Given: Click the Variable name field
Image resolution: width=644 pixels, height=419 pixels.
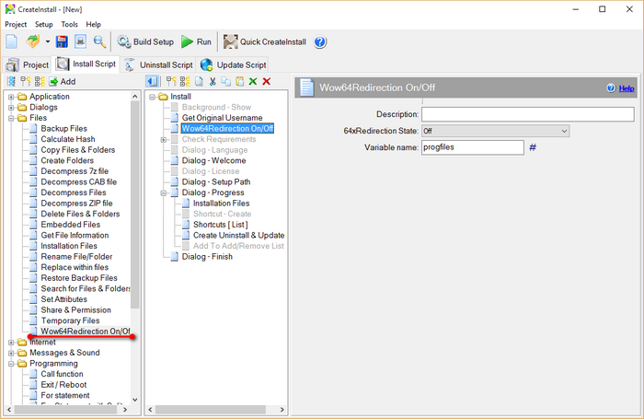Looking at the screenshot, I should pos(473,147).
